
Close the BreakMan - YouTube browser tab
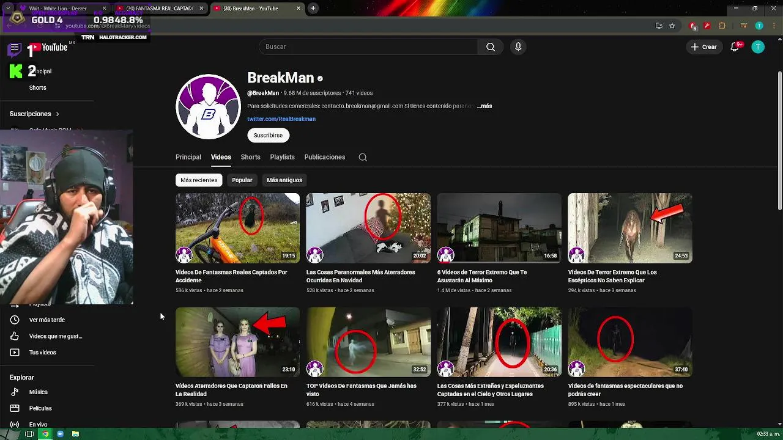coord(299,9)
